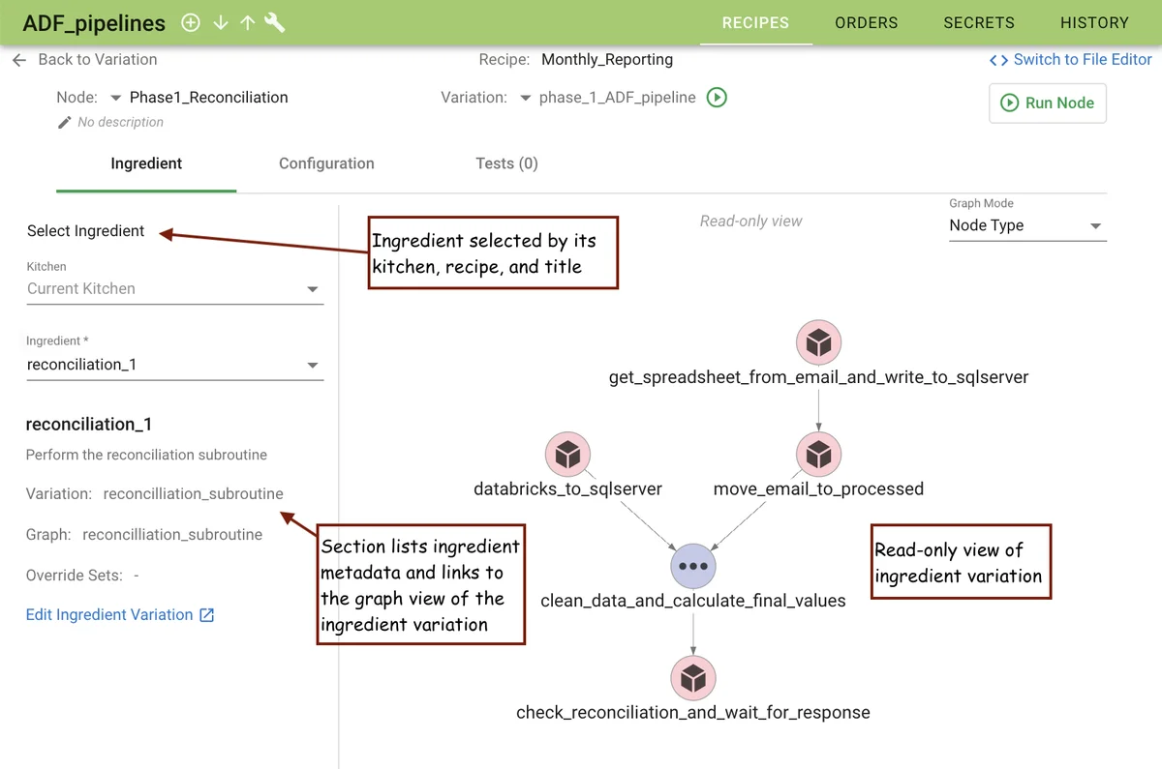Screen dimensions: 1162x769
Task: Click the move_email_to_processed node icon
Action: click(818, 454)
